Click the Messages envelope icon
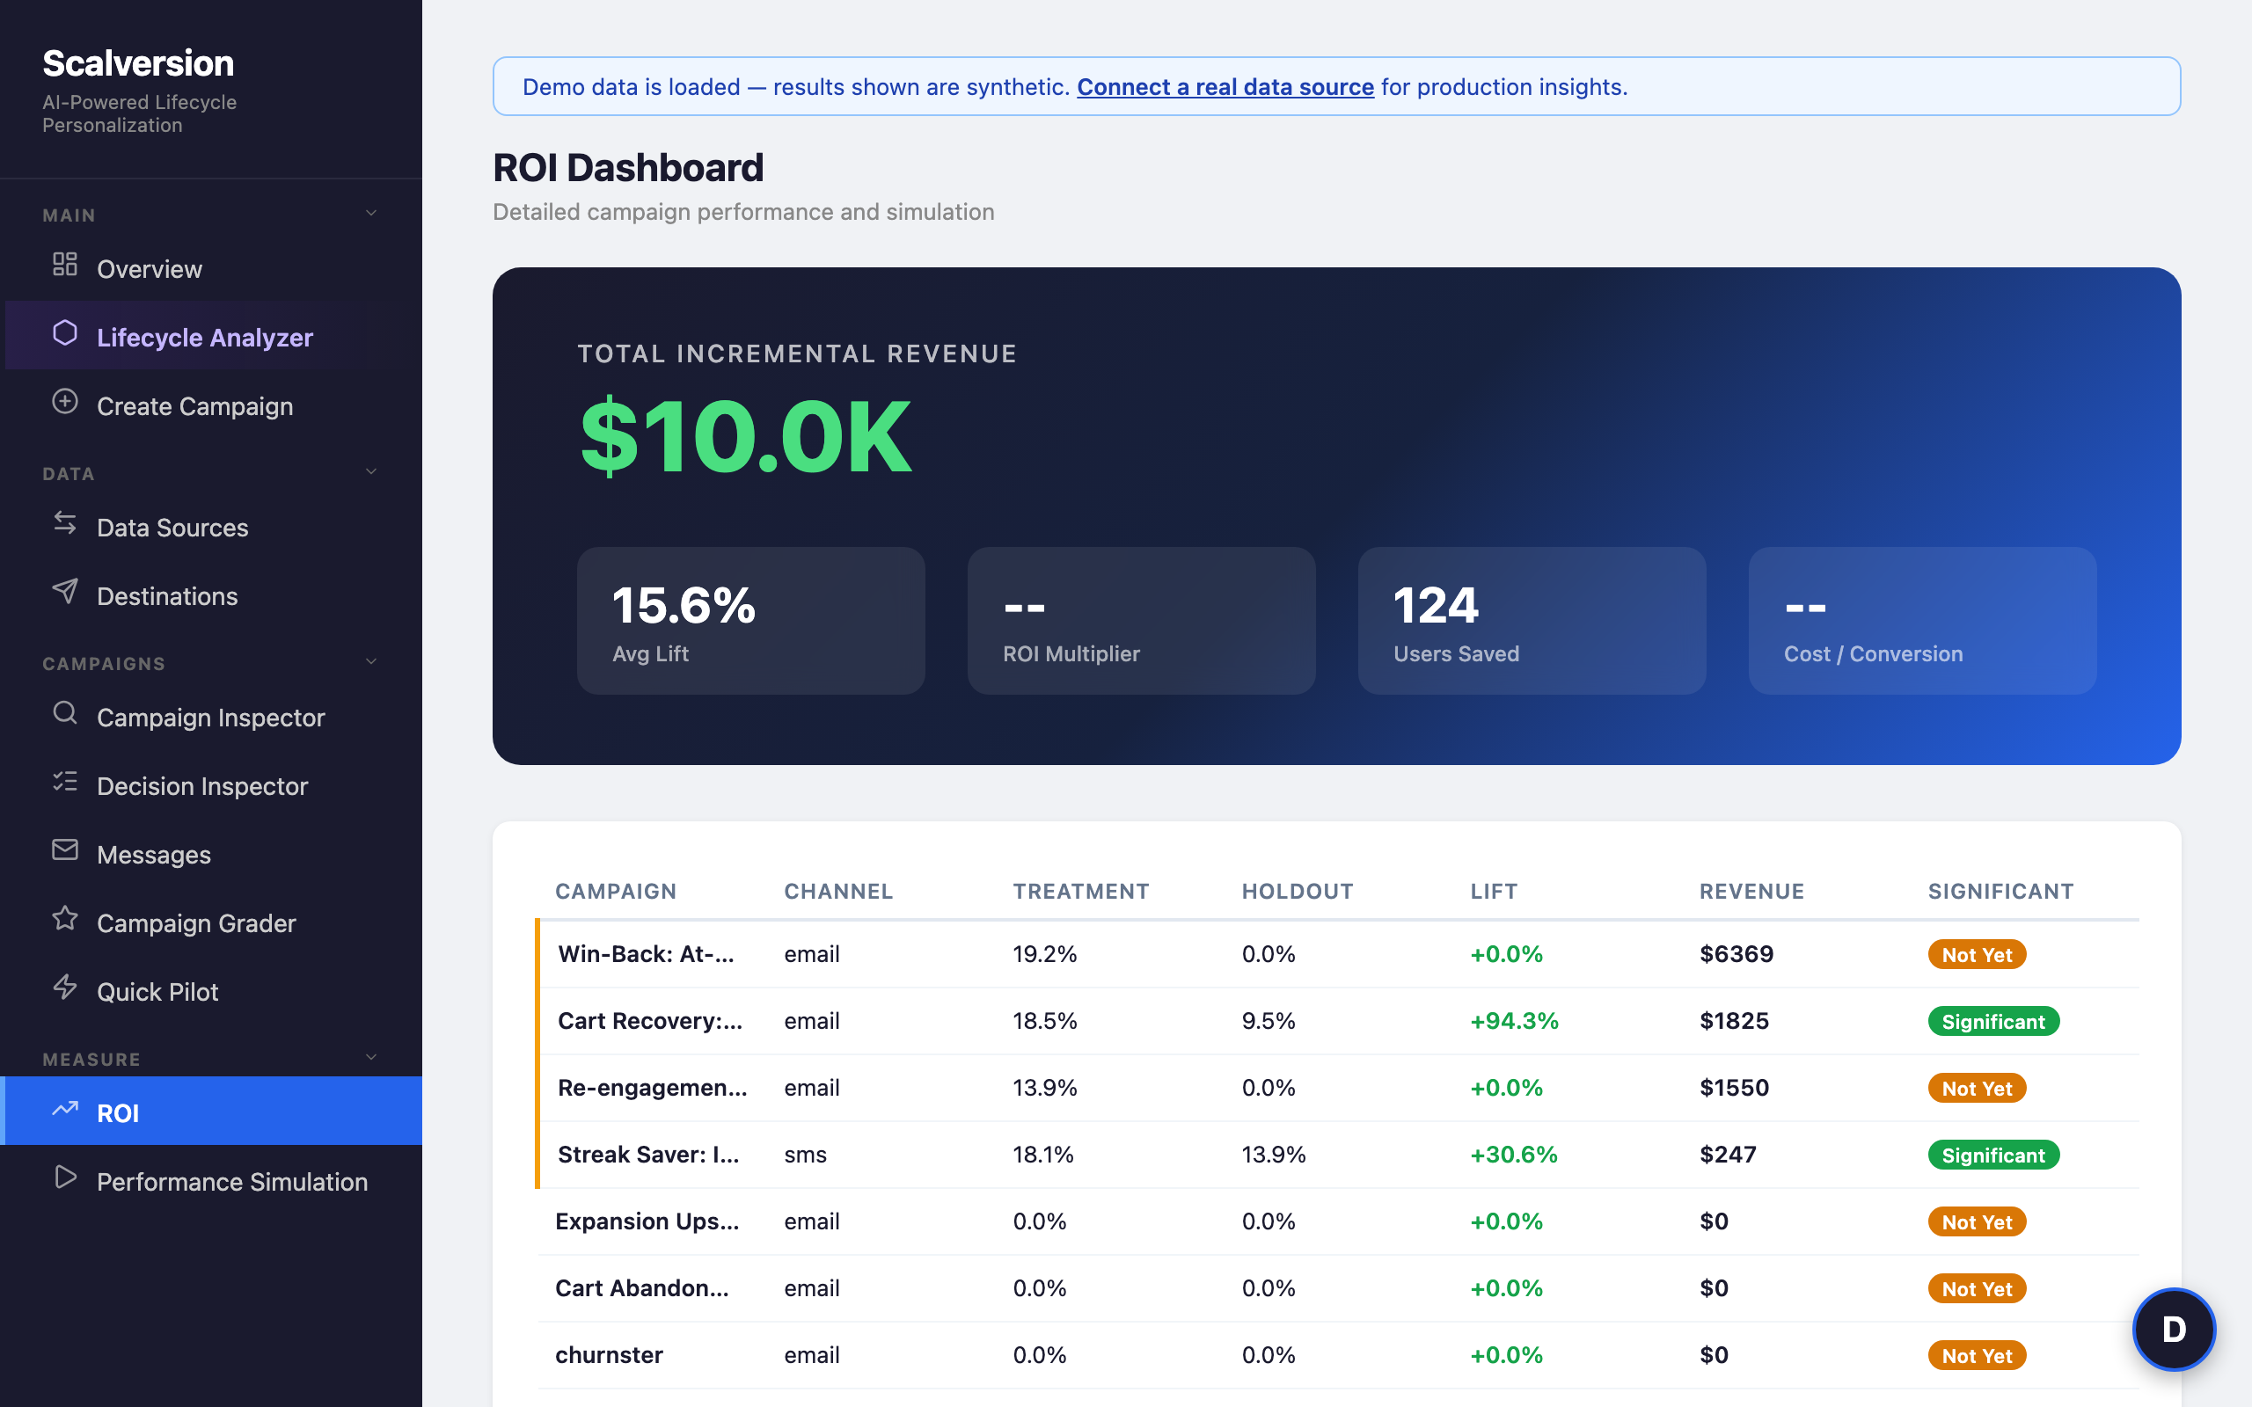Image resolution: width=2252 pixels, height=1407 pixels. (64, 849)
